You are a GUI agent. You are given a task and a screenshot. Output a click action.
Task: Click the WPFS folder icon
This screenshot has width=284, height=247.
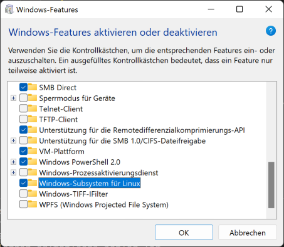[x=33, y=204]
